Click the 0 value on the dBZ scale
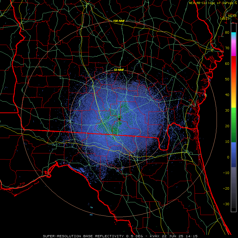The width and height of the screenshot is (238, 238). 228,157
